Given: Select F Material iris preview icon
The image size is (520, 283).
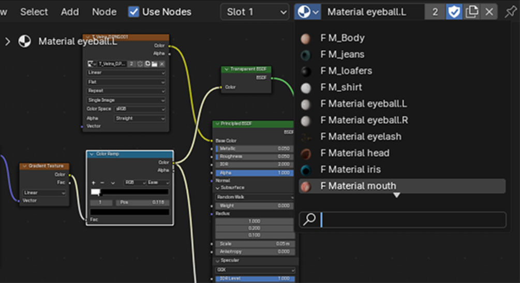Looking at the screenshot, I should click(x=305, y=170).
